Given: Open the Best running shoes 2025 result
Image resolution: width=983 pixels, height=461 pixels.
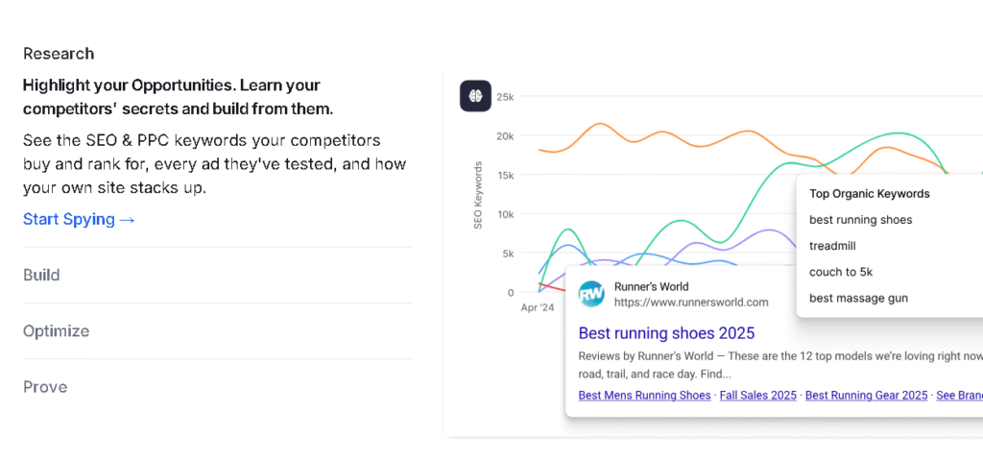Looking at the screenshot, I should click(666, 333).
